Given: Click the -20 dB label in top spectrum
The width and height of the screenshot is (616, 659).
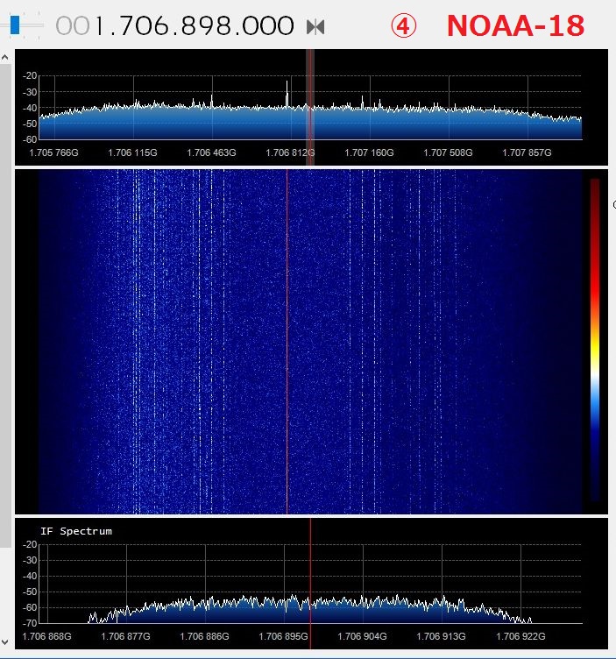Looking at the screenshot, I should tap(30, 75).
